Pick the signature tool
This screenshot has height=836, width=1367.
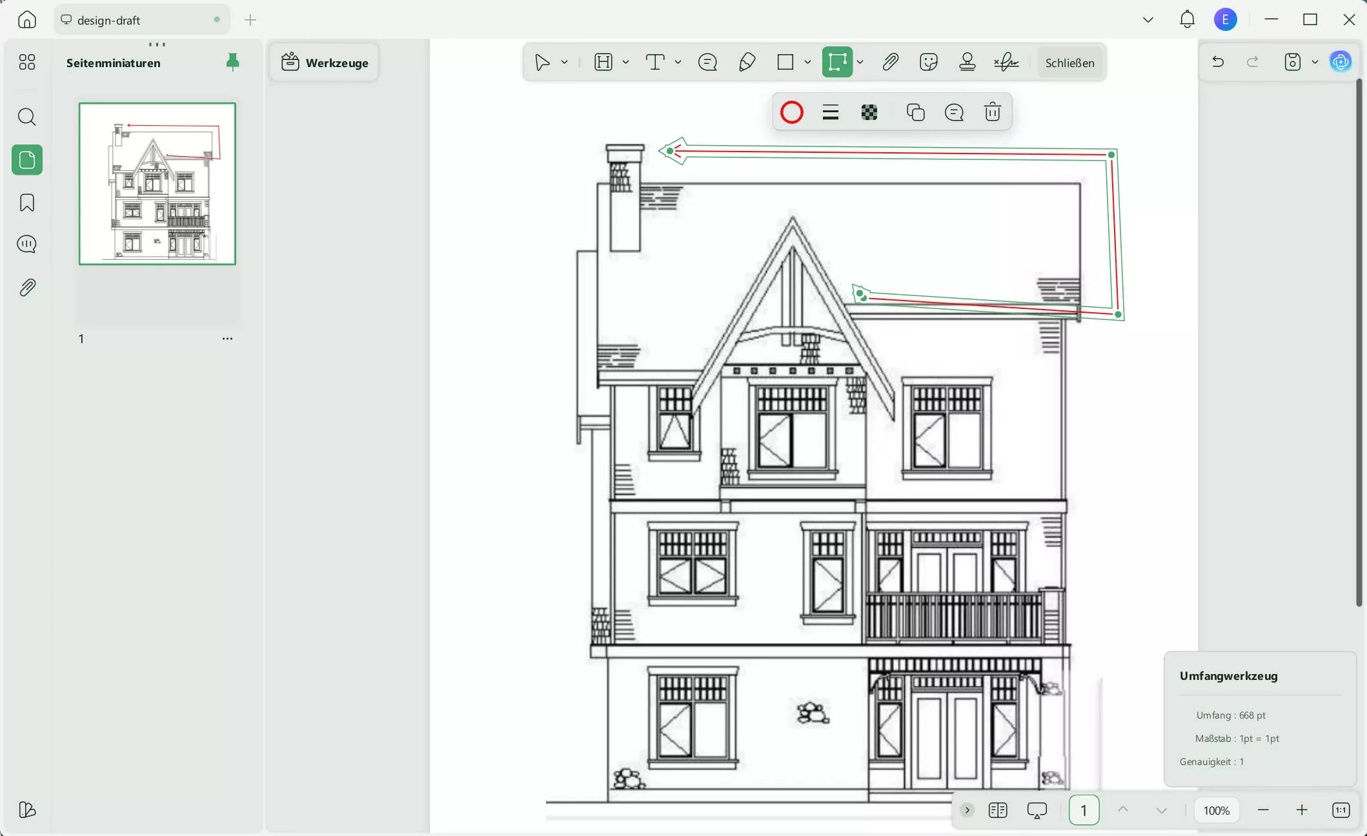point(1006,62)
